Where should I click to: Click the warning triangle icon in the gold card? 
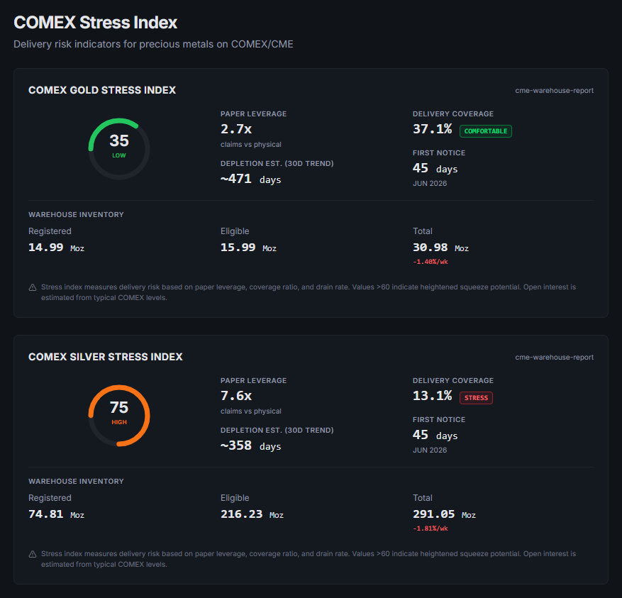point(33,287)
